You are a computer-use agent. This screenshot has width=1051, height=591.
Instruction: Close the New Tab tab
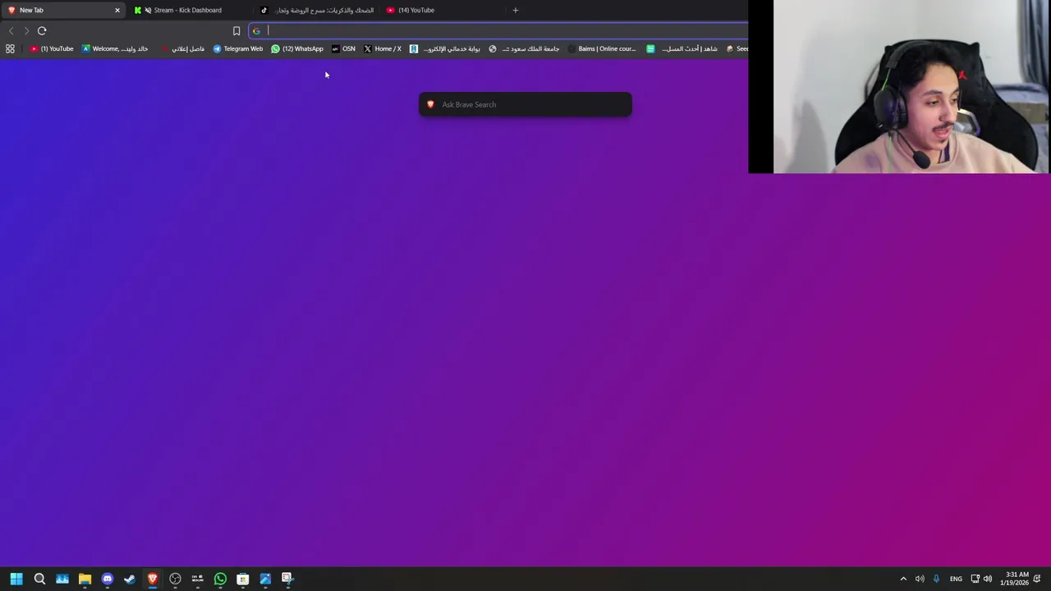pyautogui.click(x=117, y=11)
